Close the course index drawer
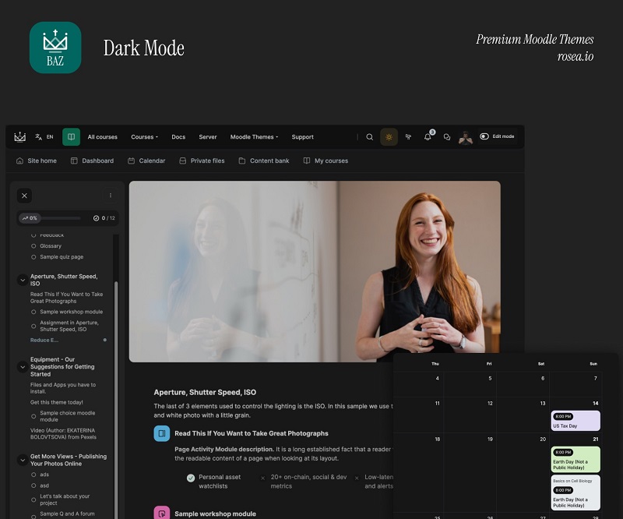Screen dimensions: 623x519 (25, 196)
